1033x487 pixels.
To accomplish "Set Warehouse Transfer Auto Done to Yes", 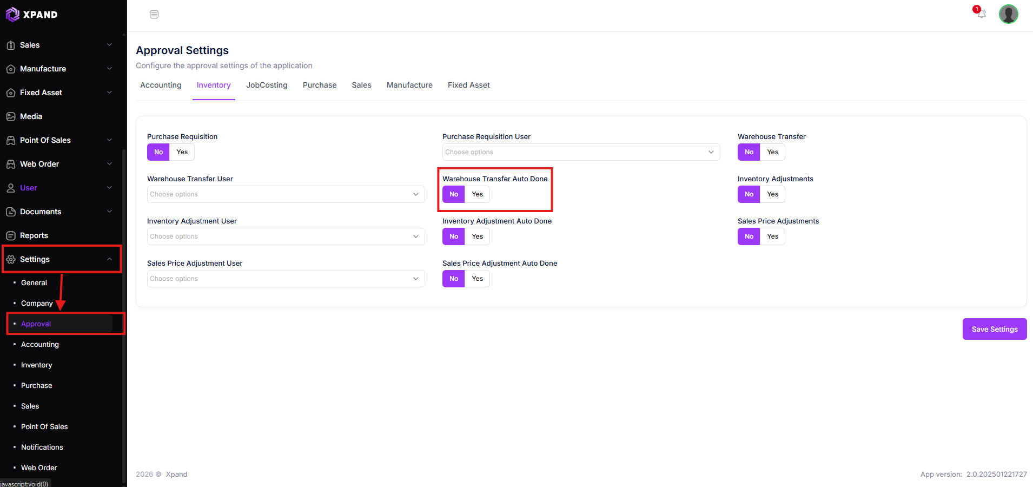I will 478,194.
